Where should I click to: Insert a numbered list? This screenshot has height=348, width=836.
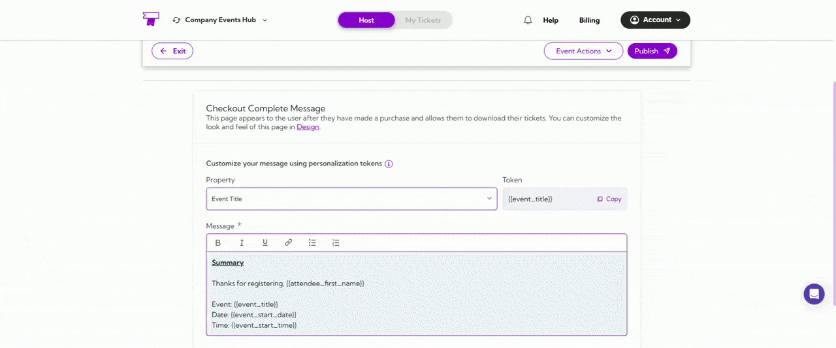click(336, 242)
